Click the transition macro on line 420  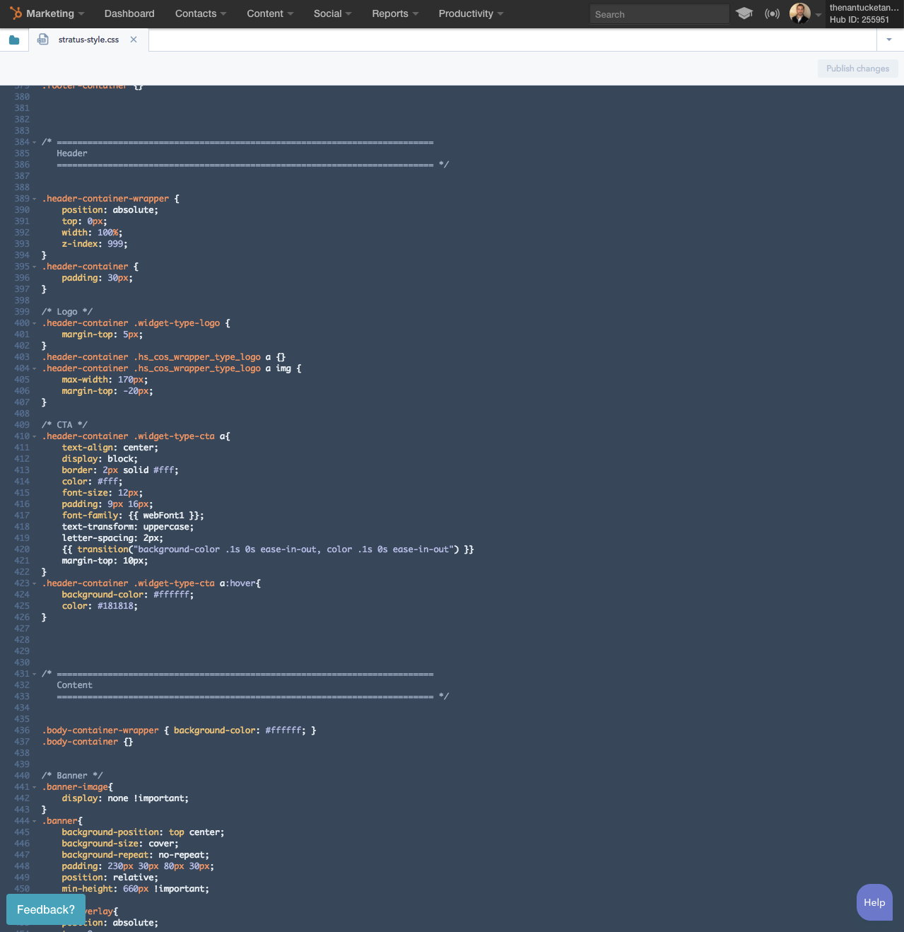point(268,549)
